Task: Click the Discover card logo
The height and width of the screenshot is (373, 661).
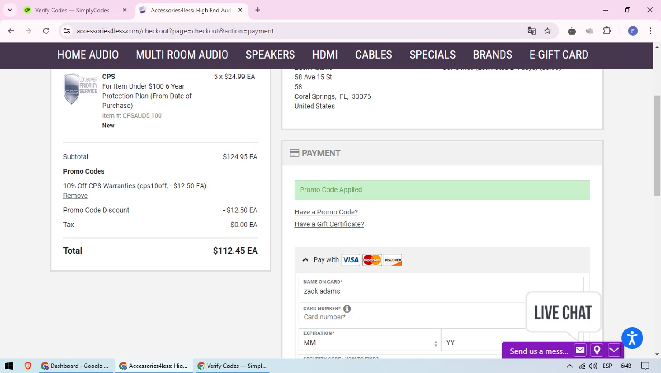Action: [x=393, y=260]
